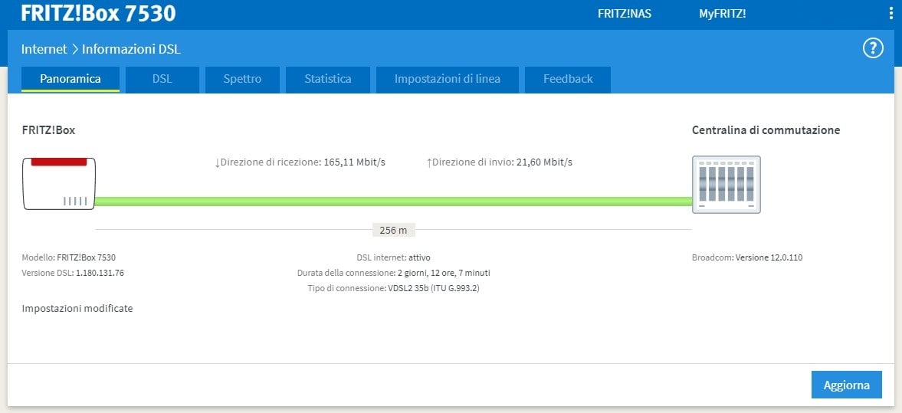The height and width of the screenshot is (413, 902).
Task: Switch to the Statistica tab
Action: click(x=328, y=80)
